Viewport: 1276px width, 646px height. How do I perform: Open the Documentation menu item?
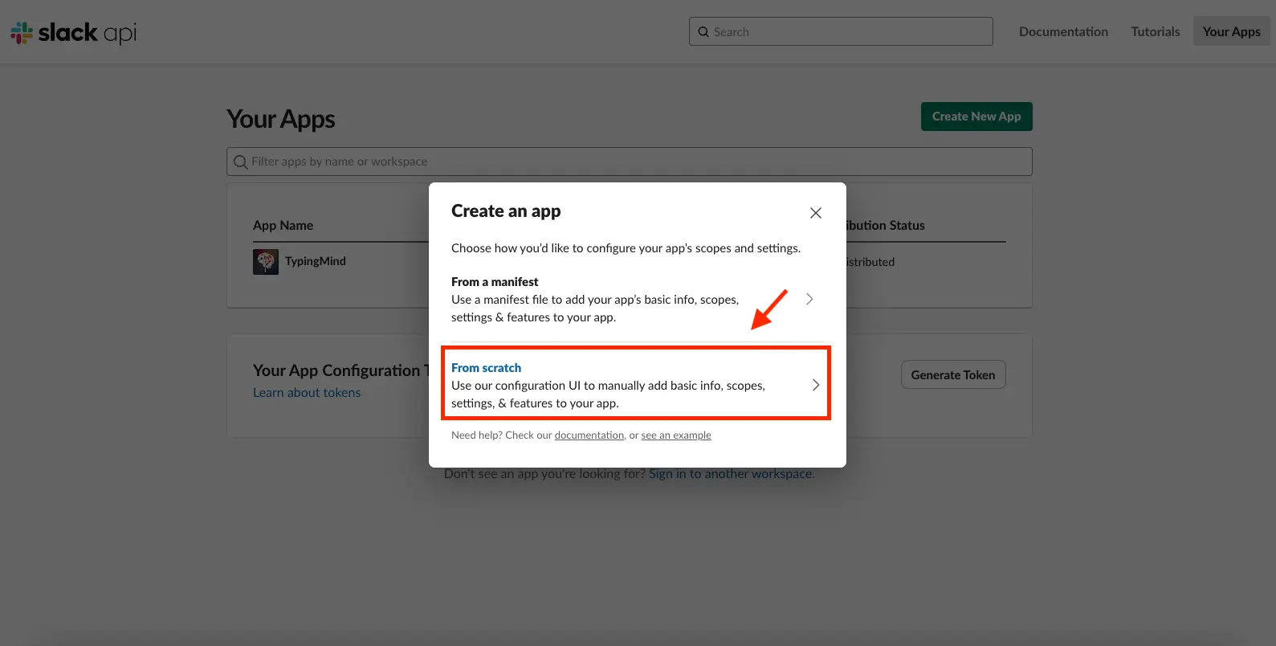click(1063, 31)
